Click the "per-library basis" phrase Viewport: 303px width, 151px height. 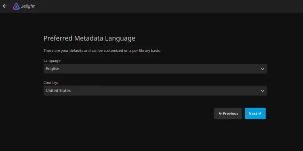(x=146, y=51)
